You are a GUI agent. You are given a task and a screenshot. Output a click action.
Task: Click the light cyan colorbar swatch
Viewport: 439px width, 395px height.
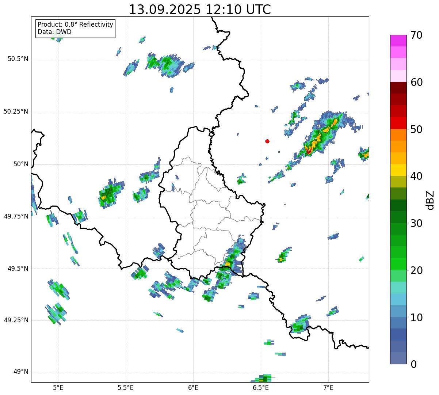pyautogui.click(x=398, y=287)
